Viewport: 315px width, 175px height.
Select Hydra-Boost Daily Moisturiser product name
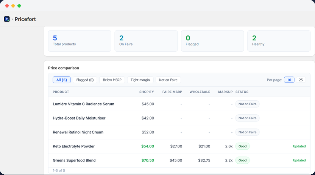click(x=79, y=118)
